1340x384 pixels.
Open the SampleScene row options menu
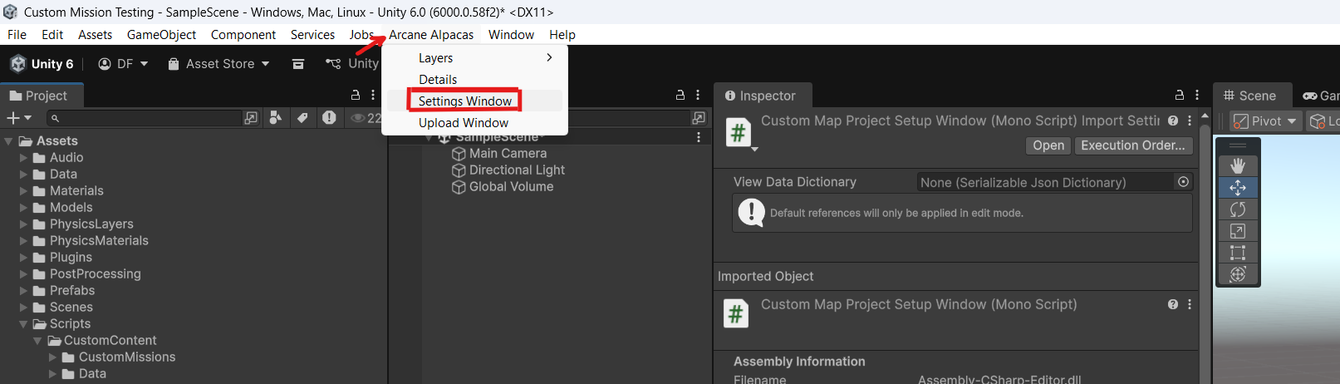coord(699,137)
